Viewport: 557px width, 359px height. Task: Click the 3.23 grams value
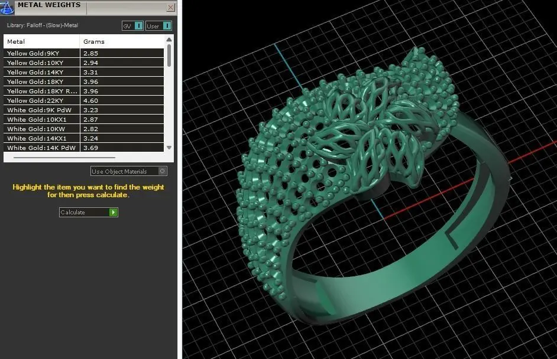point(90,110)
